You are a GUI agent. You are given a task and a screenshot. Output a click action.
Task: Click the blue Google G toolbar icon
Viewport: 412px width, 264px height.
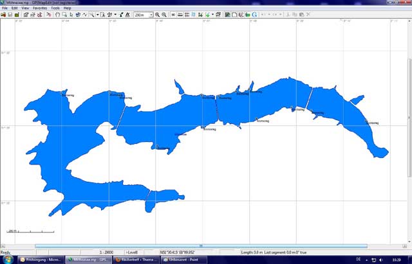[x=255, y=14]
